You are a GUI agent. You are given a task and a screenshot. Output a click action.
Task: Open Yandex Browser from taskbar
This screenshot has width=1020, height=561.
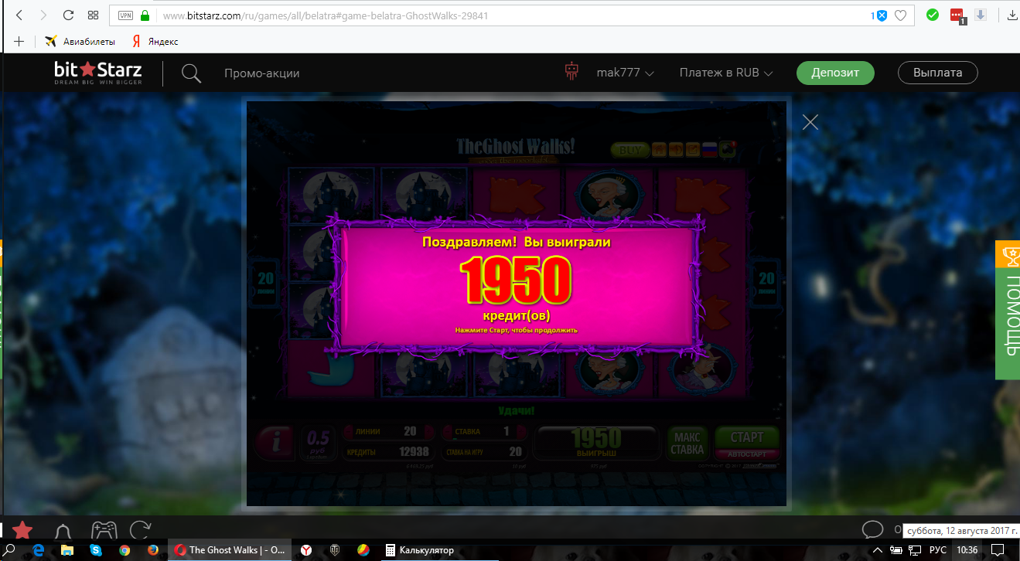pyautogui.click(x=307, y=550)
